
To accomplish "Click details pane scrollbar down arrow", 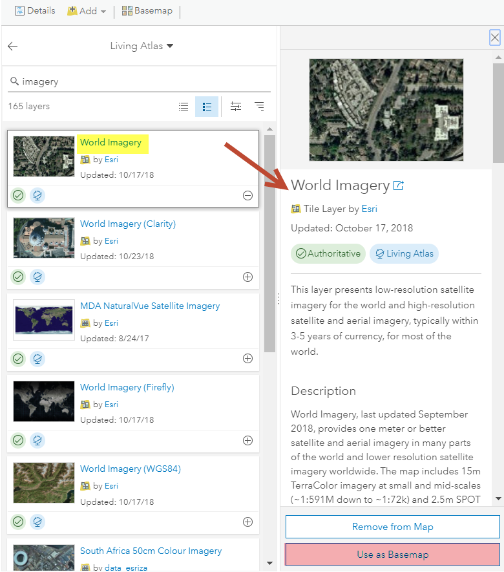I will pos(498,499).
